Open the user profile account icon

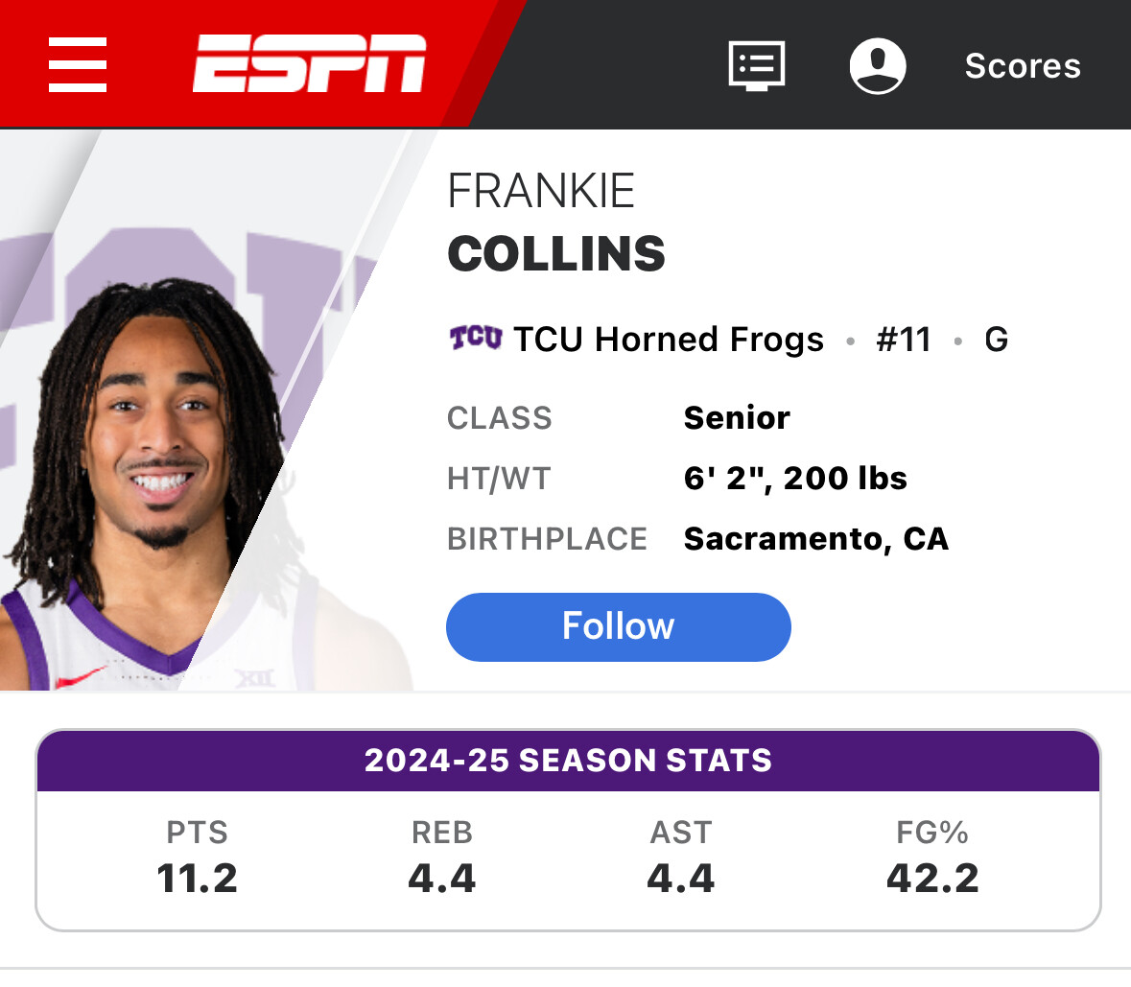click(x=878, y=65)
